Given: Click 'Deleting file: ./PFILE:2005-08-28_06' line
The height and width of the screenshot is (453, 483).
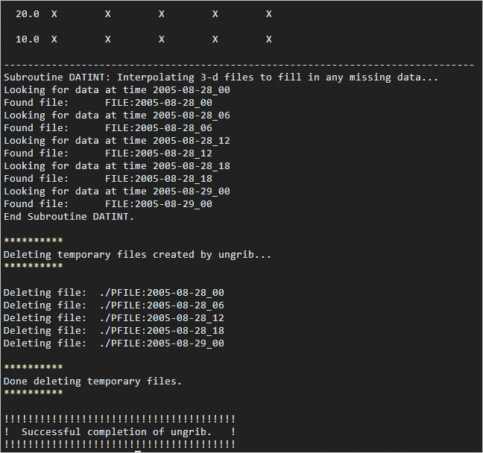Looking at the screenshot, I should pyautogui.click(x=113, y=305).
